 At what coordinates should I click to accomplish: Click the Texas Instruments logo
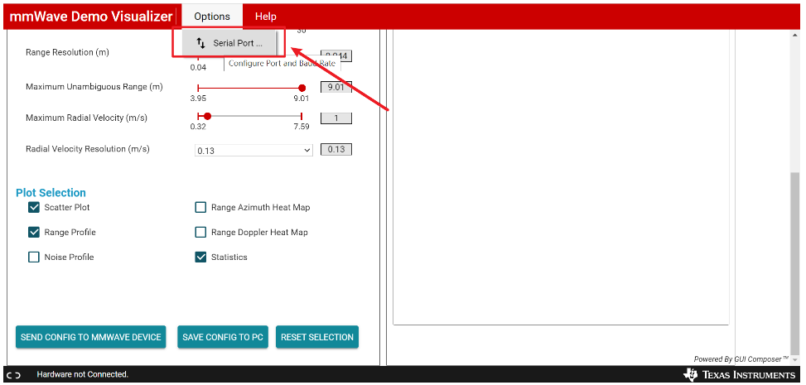[739, 374]
